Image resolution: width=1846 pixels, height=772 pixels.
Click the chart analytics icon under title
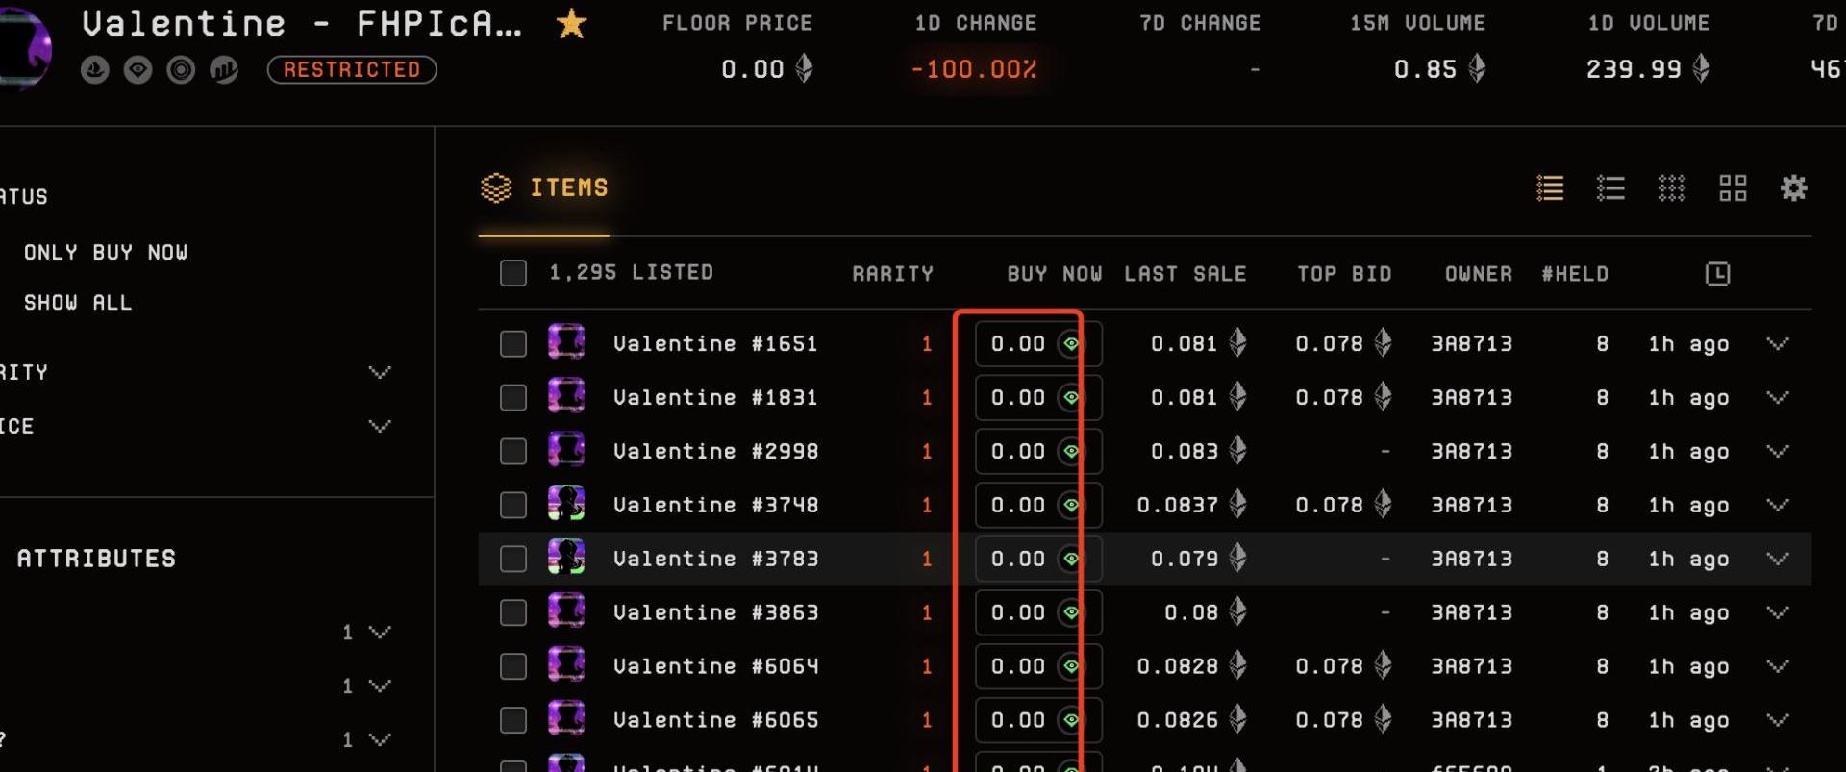click(224, 69)
